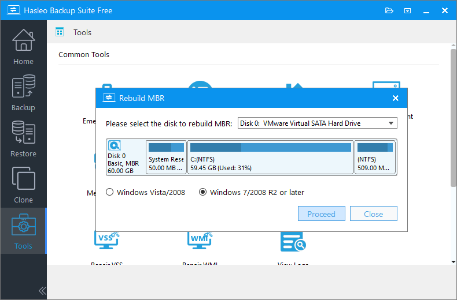Open the Repair VSS tool
Viewport: 457px width, 300px height.
coord(106,247)
